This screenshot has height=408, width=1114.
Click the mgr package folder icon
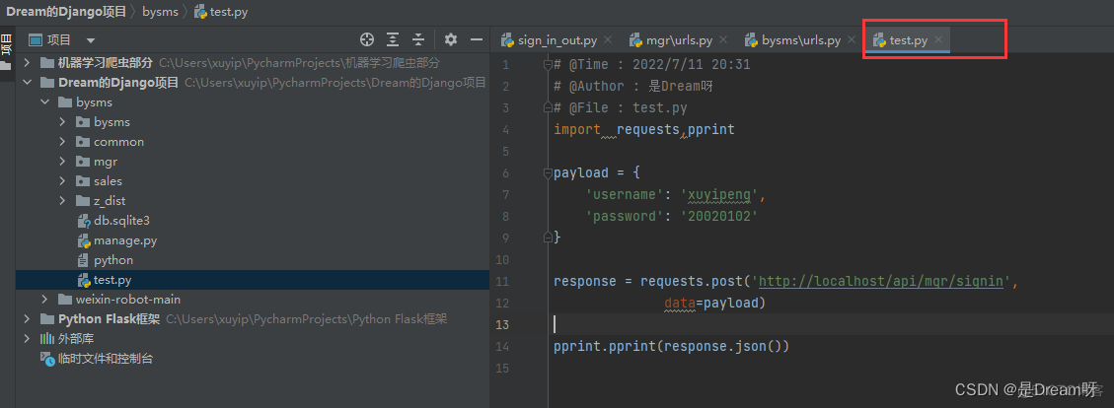(x=83, y=161)
